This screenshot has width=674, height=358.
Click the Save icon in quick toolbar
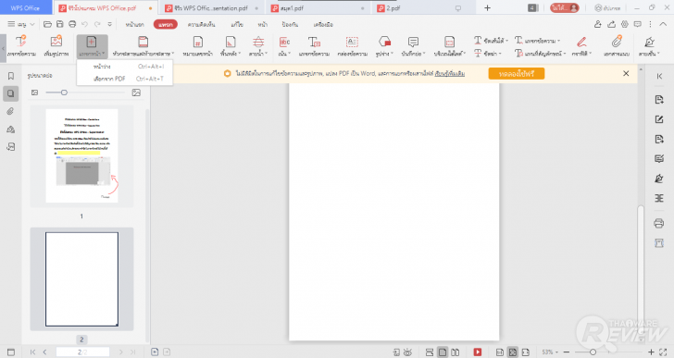(60, 24)
